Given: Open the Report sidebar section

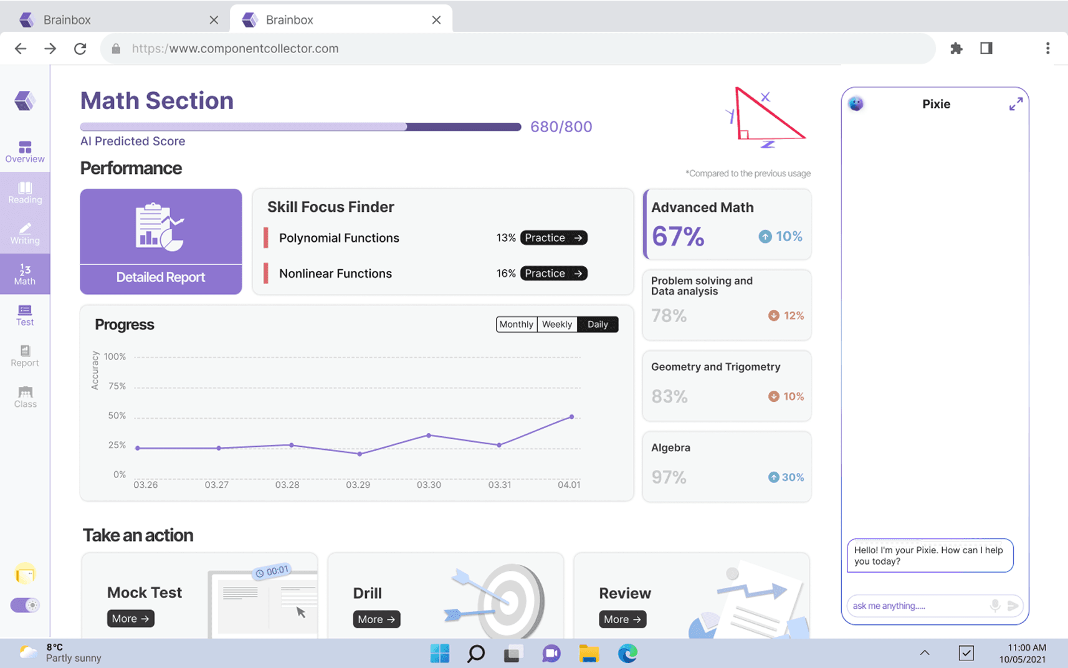Looking at the screenshot, I should click(x=25, y=356).
